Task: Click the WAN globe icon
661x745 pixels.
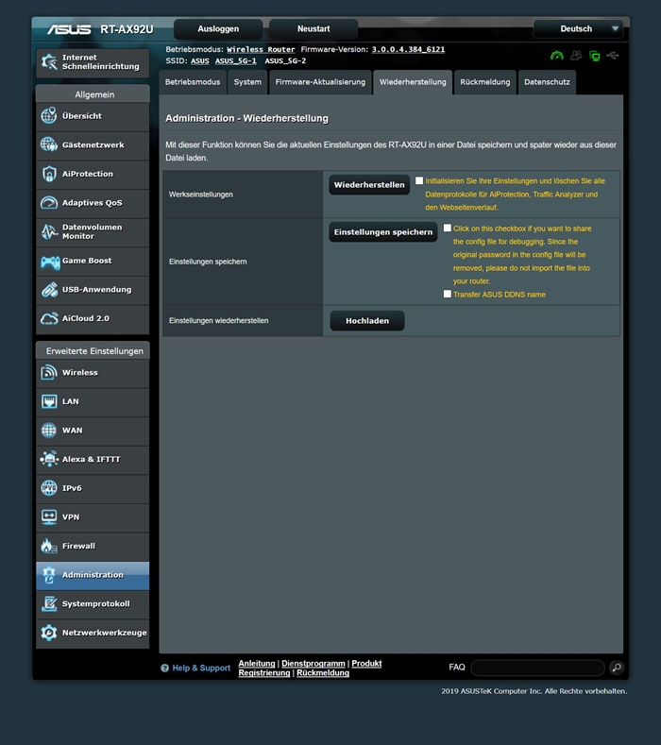Action: [x=49, y=430]
